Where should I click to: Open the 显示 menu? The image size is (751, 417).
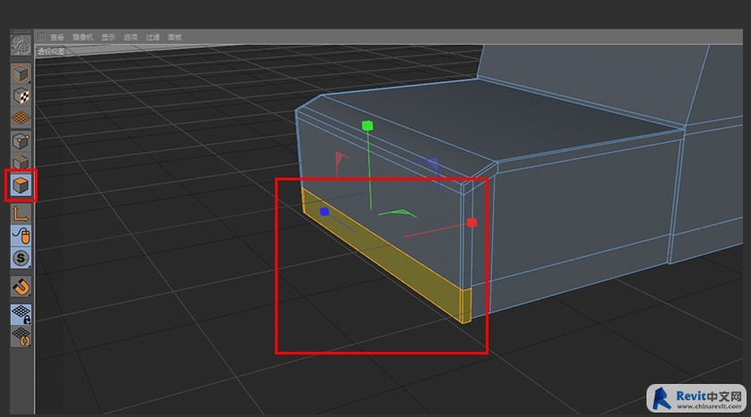pos(108,37)
